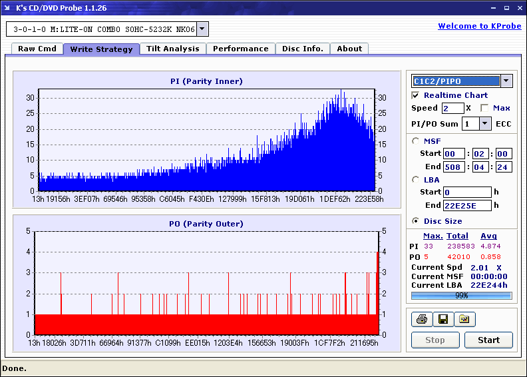This screenshot has height=377, width=527.
Task: Click the print chart icon
Action: pos(421,320)
